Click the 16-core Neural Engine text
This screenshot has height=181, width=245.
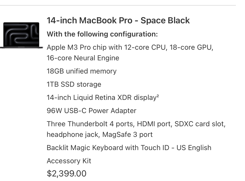pyautogui.click(x=83, y=58)
